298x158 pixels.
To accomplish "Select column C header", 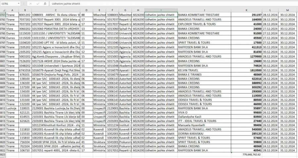I will click(x=56, y=10).
